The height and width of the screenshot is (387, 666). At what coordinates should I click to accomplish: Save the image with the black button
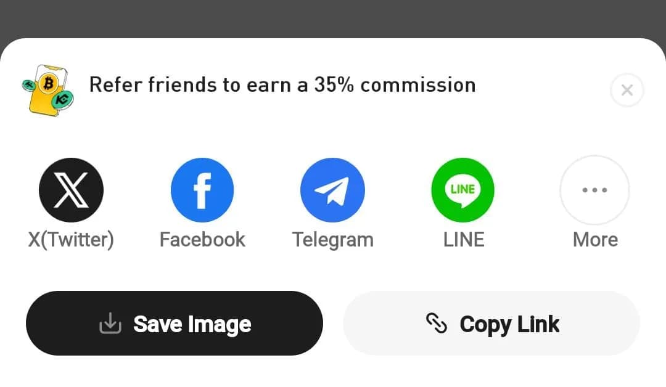(x=174, y=324)
